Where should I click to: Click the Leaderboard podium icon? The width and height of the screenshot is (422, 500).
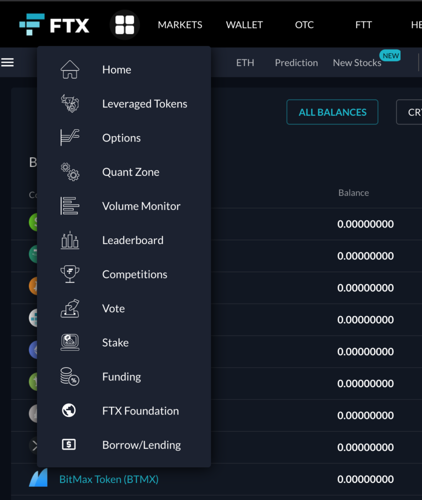tap(70, 240)
